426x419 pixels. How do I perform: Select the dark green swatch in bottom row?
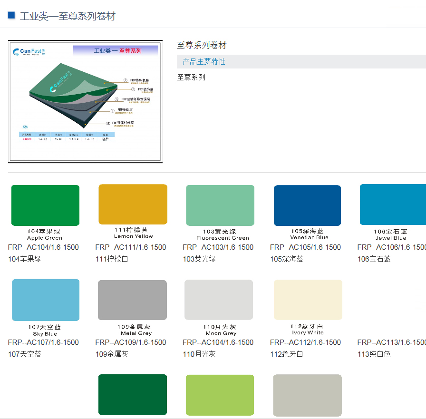(133, 395)
